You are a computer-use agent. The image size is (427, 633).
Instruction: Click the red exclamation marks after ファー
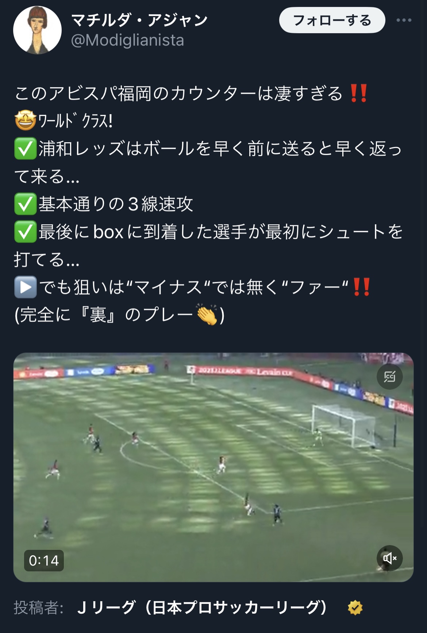(x=362, y=287)
